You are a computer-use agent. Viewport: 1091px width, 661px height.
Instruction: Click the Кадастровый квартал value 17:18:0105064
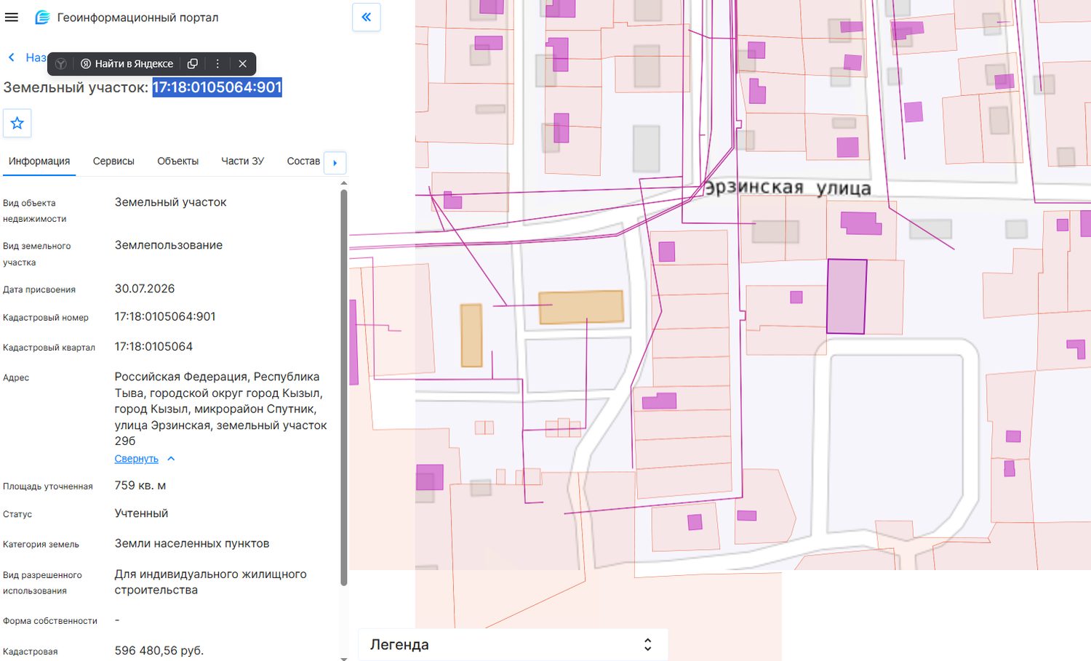[153, 347]
